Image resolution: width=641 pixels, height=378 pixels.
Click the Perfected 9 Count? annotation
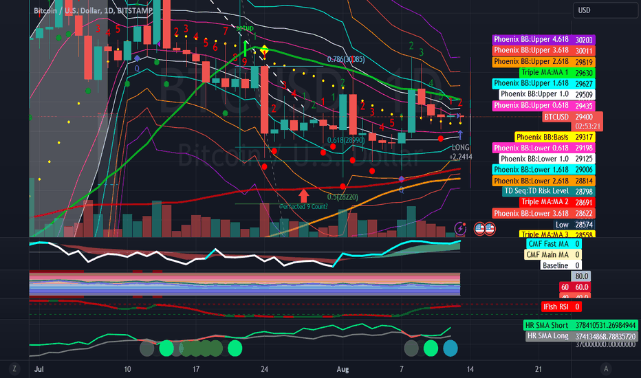tap(303, 207)
